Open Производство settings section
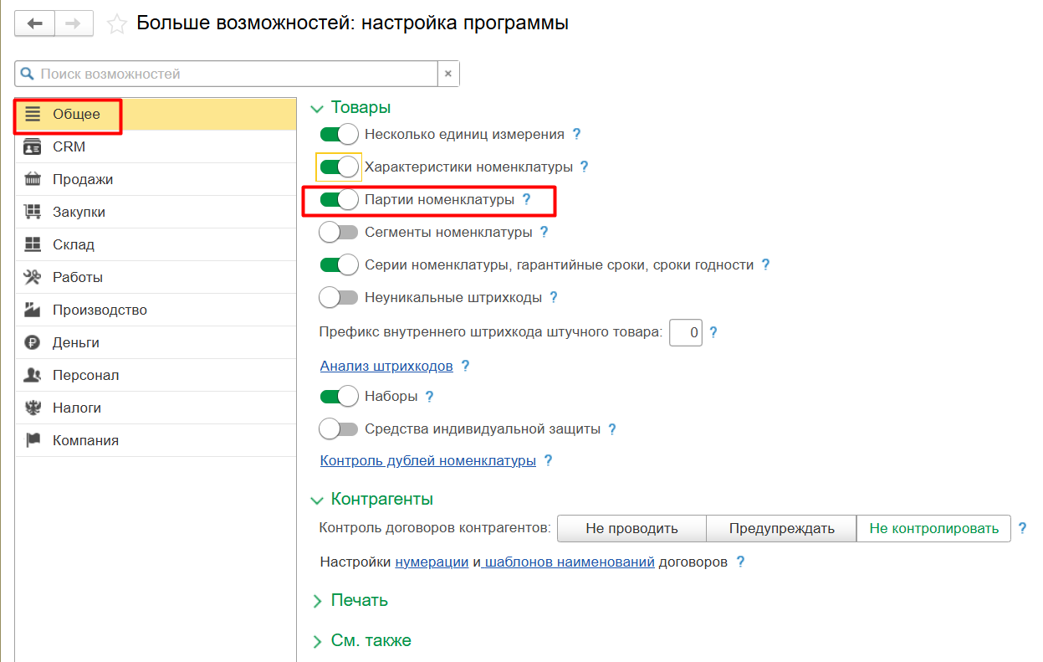Viewport: 1043px width, 662px height. [x=156, y=310]
